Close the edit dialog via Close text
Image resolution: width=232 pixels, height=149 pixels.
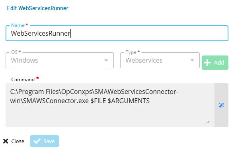pyautogui.click(x=18, y=141)
